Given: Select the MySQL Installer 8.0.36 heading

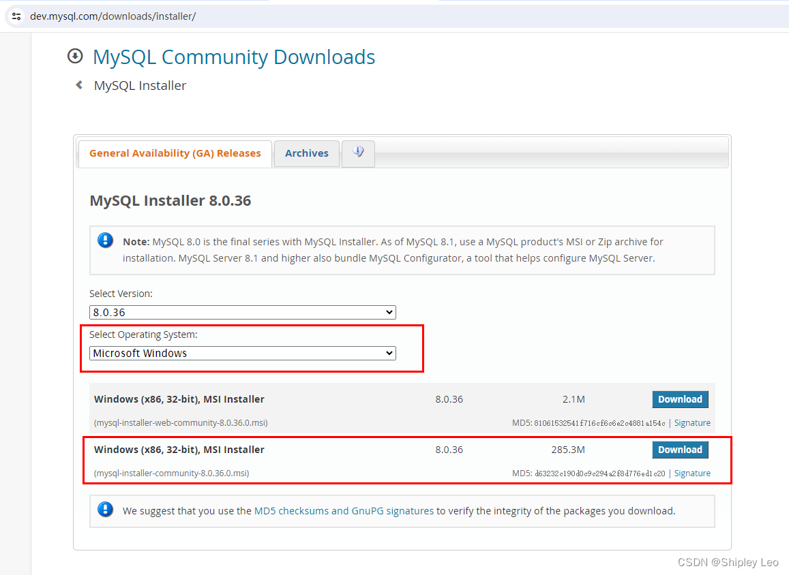Looking at the screenshot, I should click(x=170, y=200).
